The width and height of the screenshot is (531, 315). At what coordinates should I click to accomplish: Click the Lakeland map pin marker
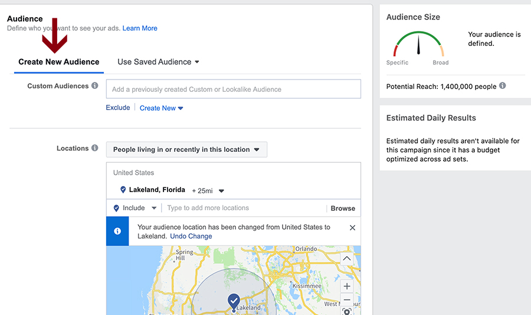click(x=234, y=302)
